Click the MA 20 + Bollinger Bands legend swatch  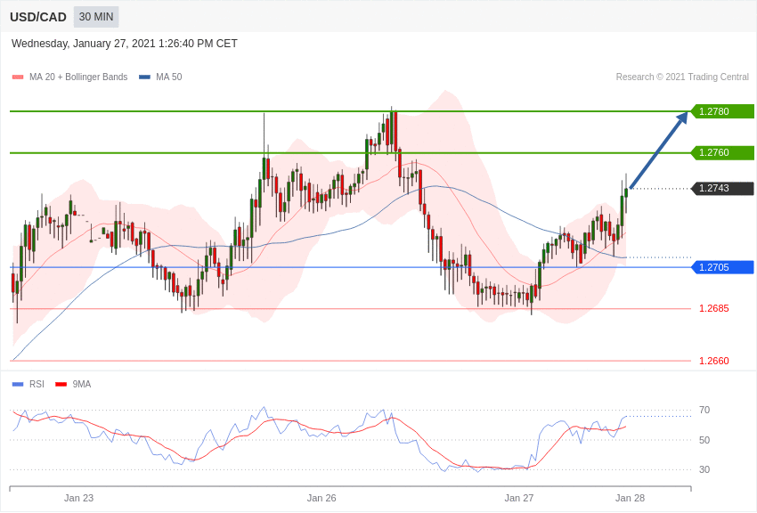(x=18, y=77)
